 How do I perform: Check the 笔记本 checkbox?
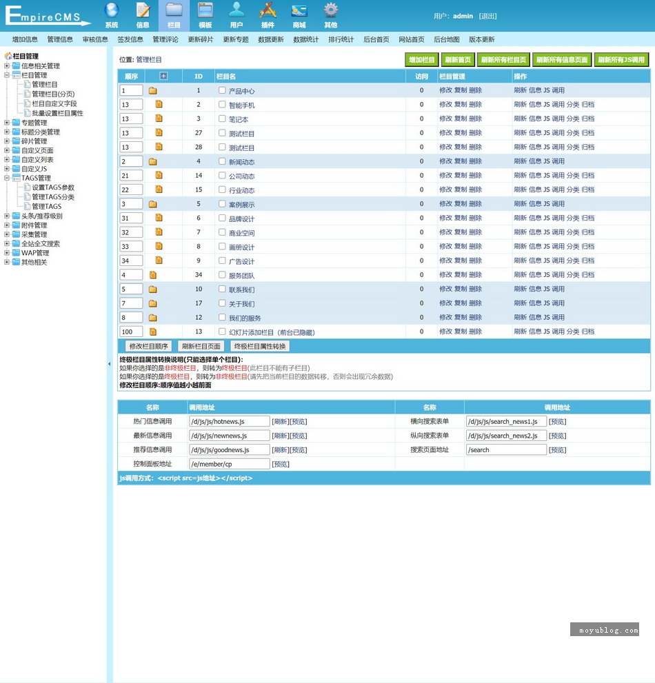[x=222, y=119]
